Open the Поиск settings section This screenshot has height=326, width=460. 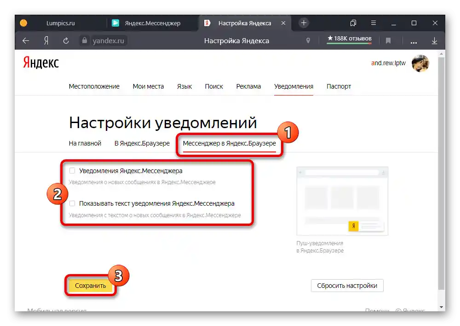click(214, 86)
